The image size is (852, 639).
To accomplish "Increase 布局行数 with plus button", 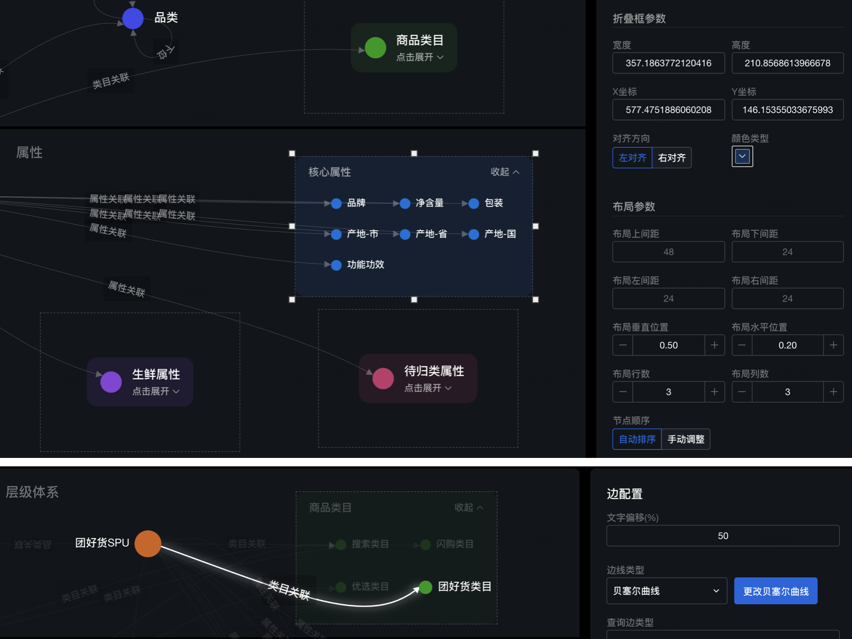I will coord(714,392).
